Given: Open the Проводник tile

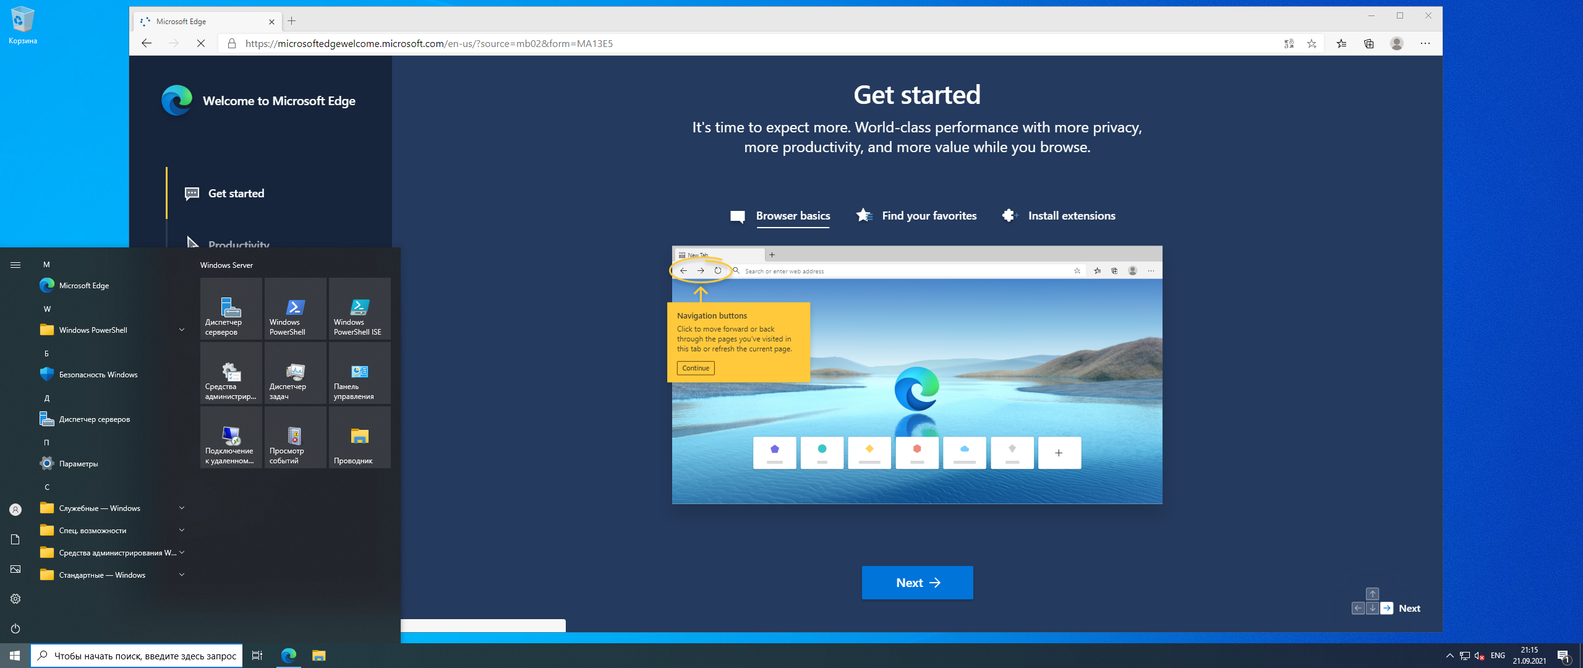Looking at the screenshot, I should (360, 437).
